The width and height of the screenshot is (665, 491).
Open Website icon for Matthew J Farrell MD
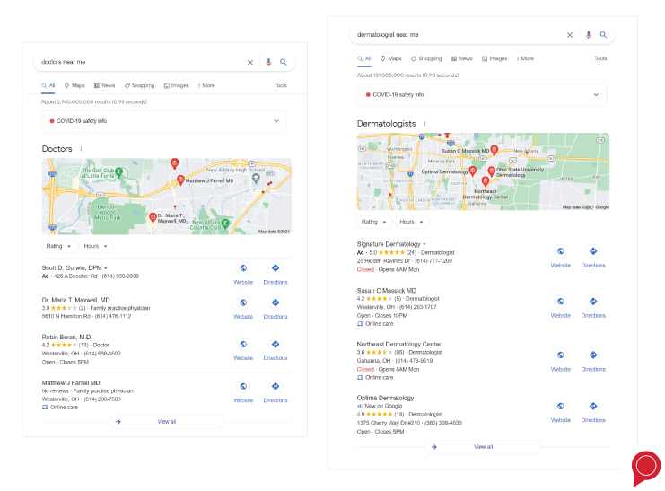pos(243,386)
